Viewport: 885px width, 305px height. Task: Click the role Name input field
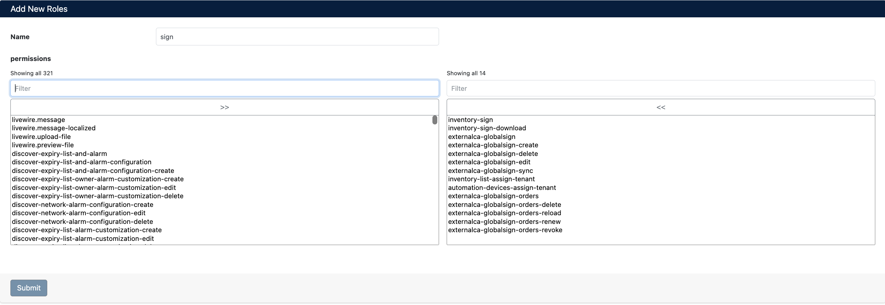point(297,37)
